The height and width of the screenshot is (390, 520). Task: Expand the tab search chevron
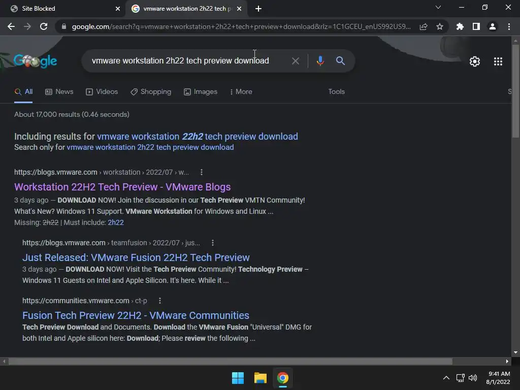coord(438,7)
